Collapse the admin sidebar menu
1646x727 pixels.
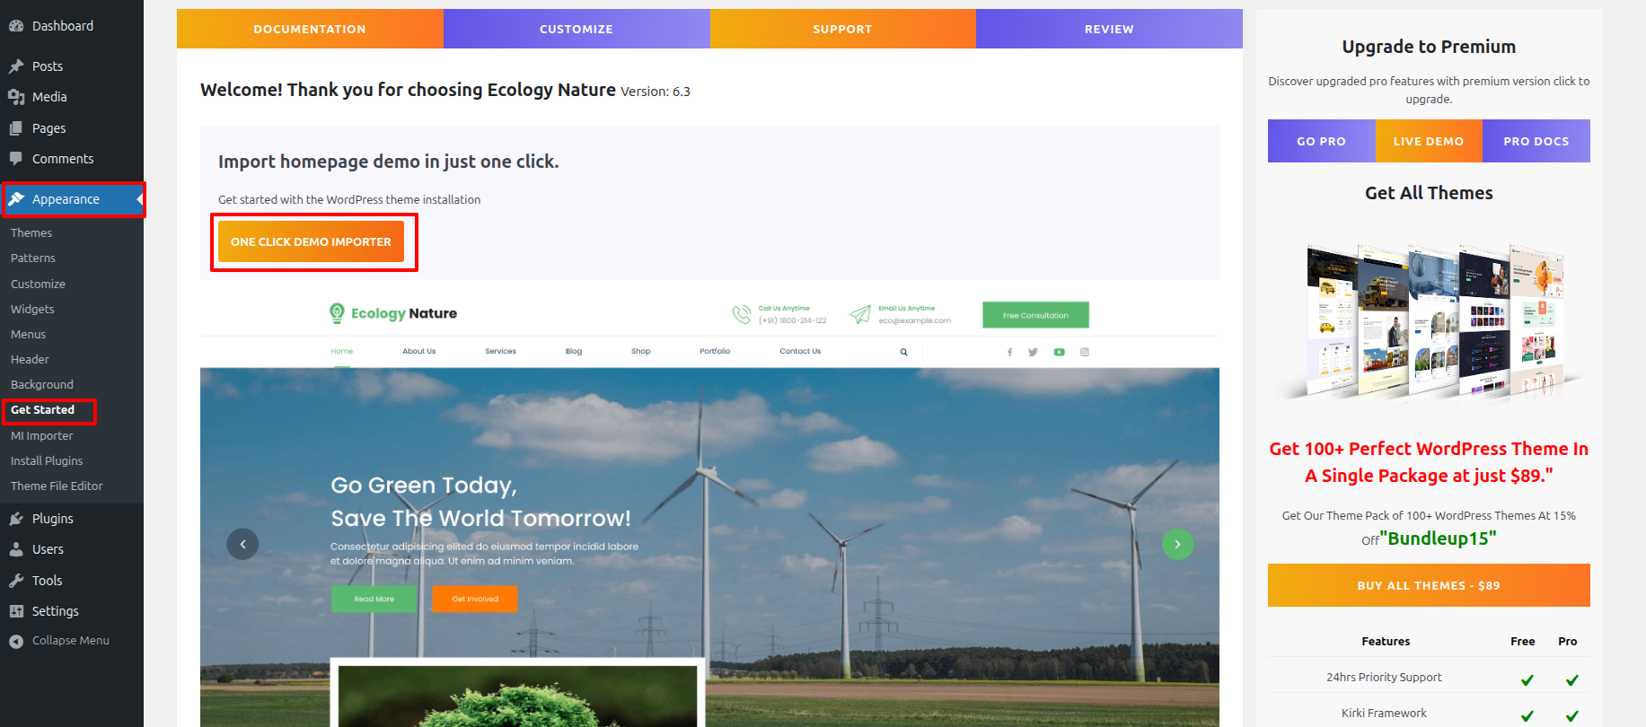(59, 641)
